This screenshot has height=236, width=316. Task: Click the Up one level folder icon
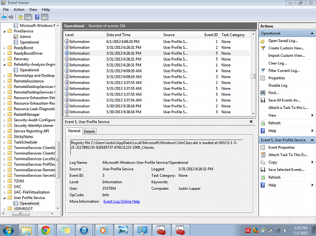21,17
